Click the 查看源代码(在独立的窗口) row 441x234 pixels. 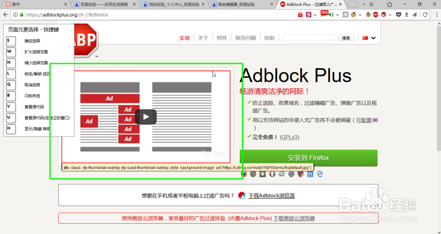pyautogui.click(x=39, y=118)
